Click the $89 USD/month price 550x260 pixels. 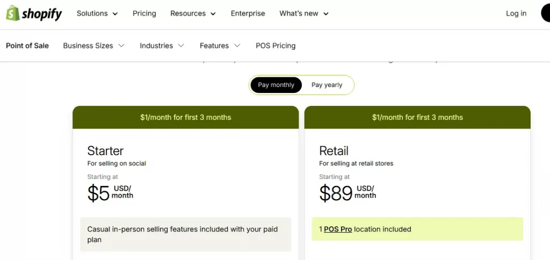[x=348, y=193]
